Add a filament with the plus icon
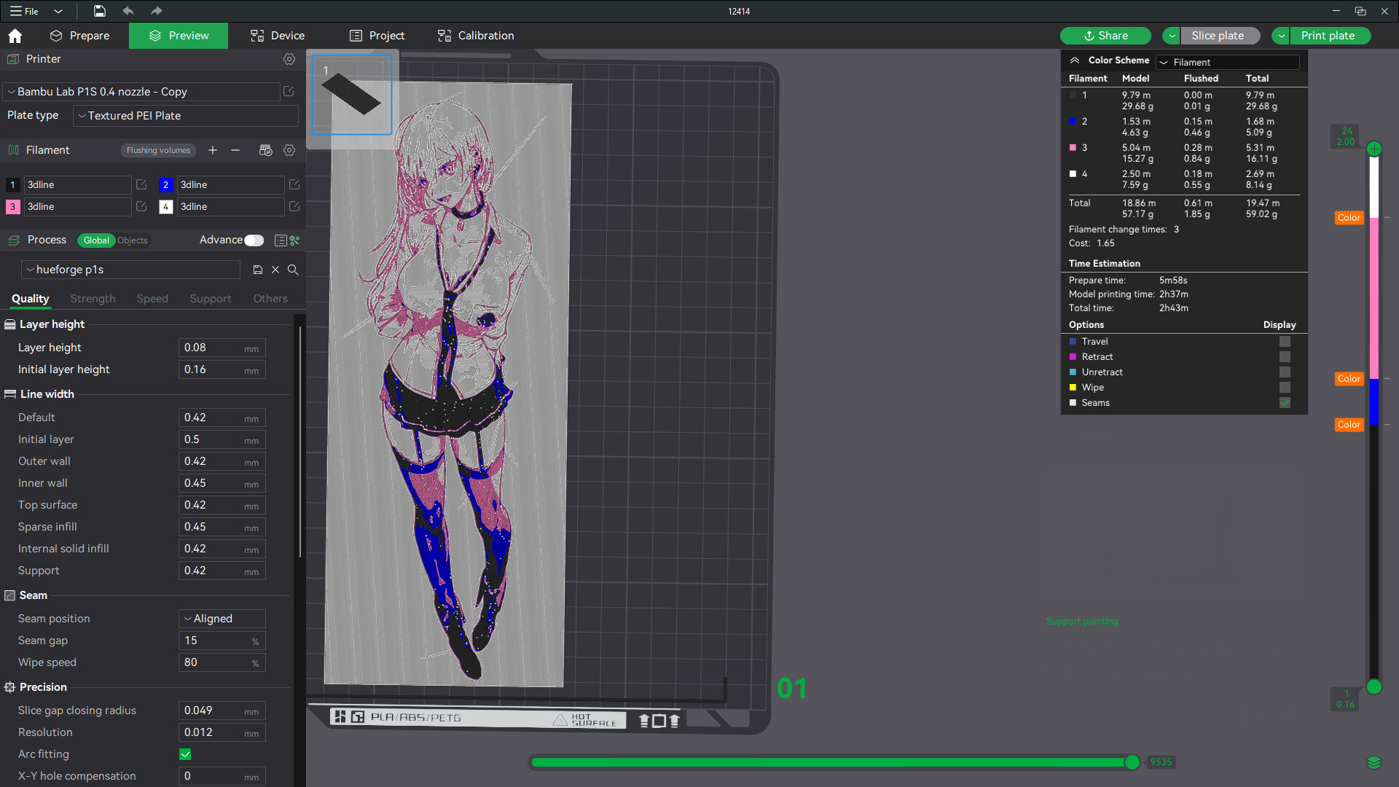Image resolution: width=1399 pixels, height=787 pixels. coord(213,150)
